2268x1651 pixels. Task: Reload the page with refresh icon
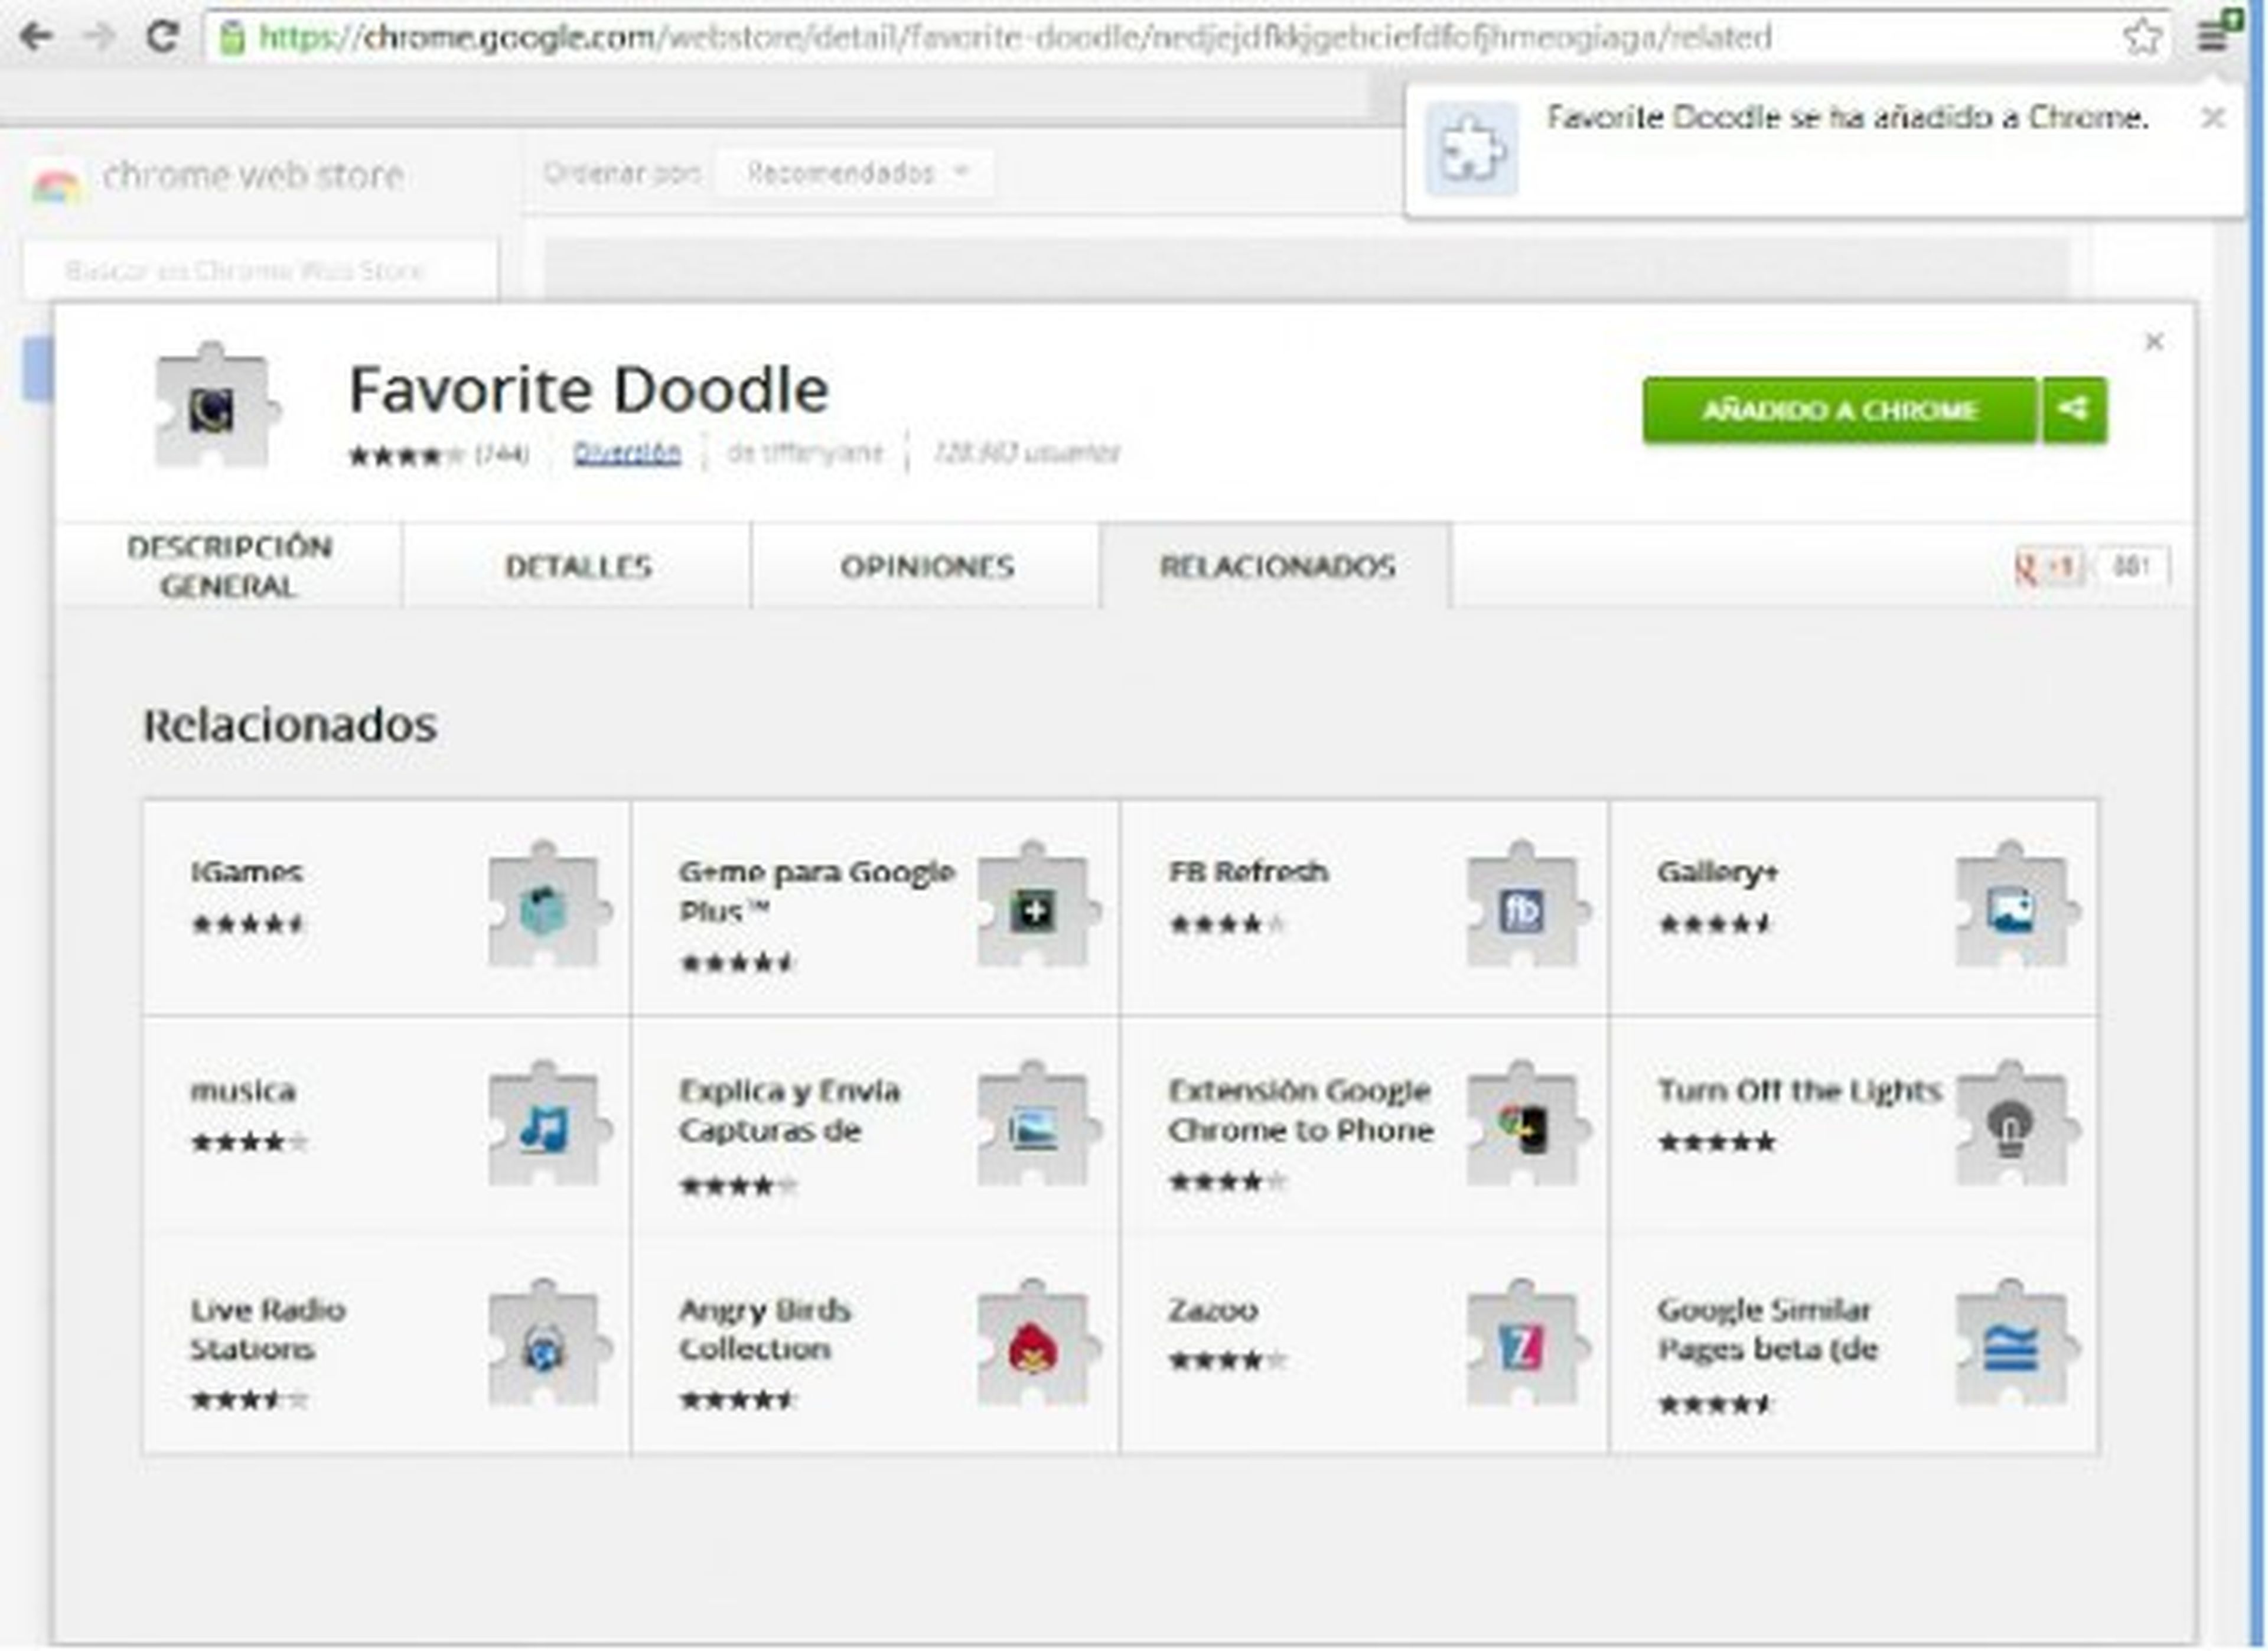(162, 37)
